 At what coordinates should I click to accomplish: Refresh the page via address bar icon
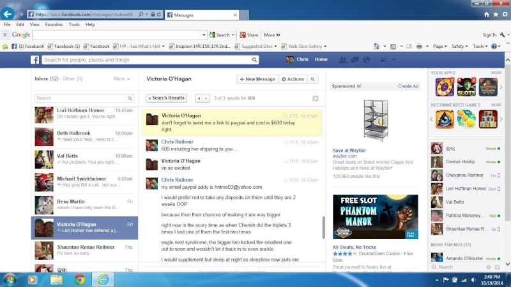(x=159, y=14)
